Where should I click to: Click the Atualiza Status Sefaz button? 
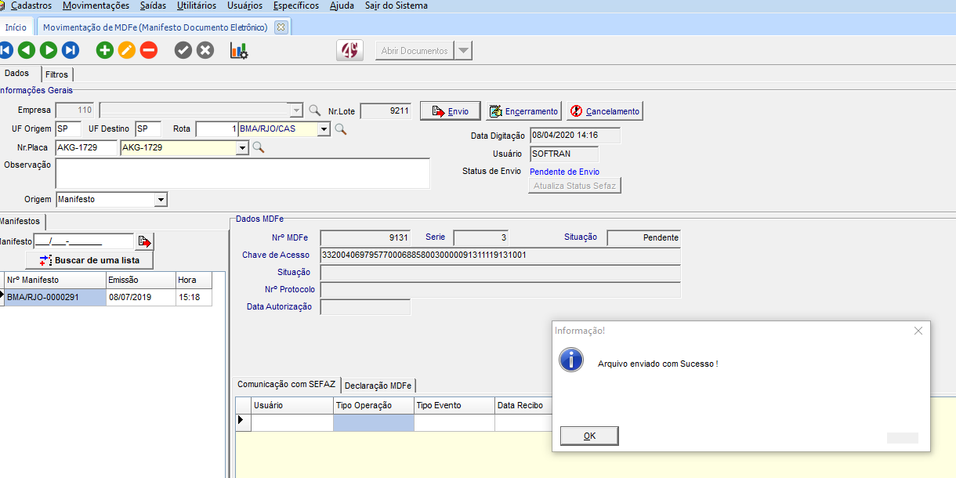pyautogui.click(x=574, y=186)
